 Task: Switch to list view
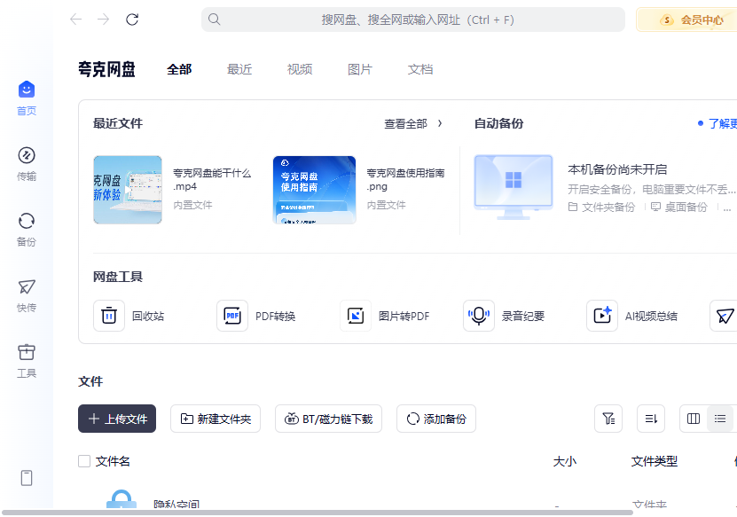coord(720,419)
